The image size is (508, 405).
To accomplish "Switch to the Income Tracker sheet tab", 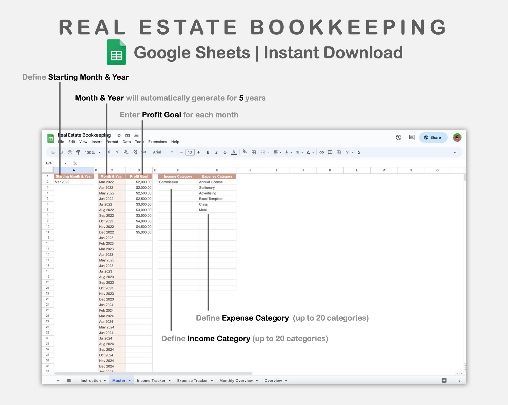I will (152, 380).
